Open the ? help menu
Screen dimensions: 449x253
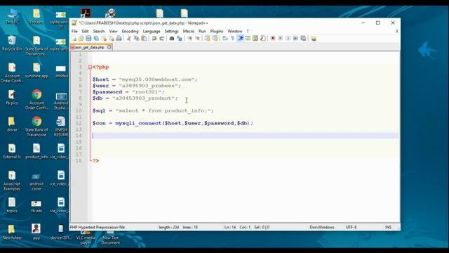click(x=248, y=31)
